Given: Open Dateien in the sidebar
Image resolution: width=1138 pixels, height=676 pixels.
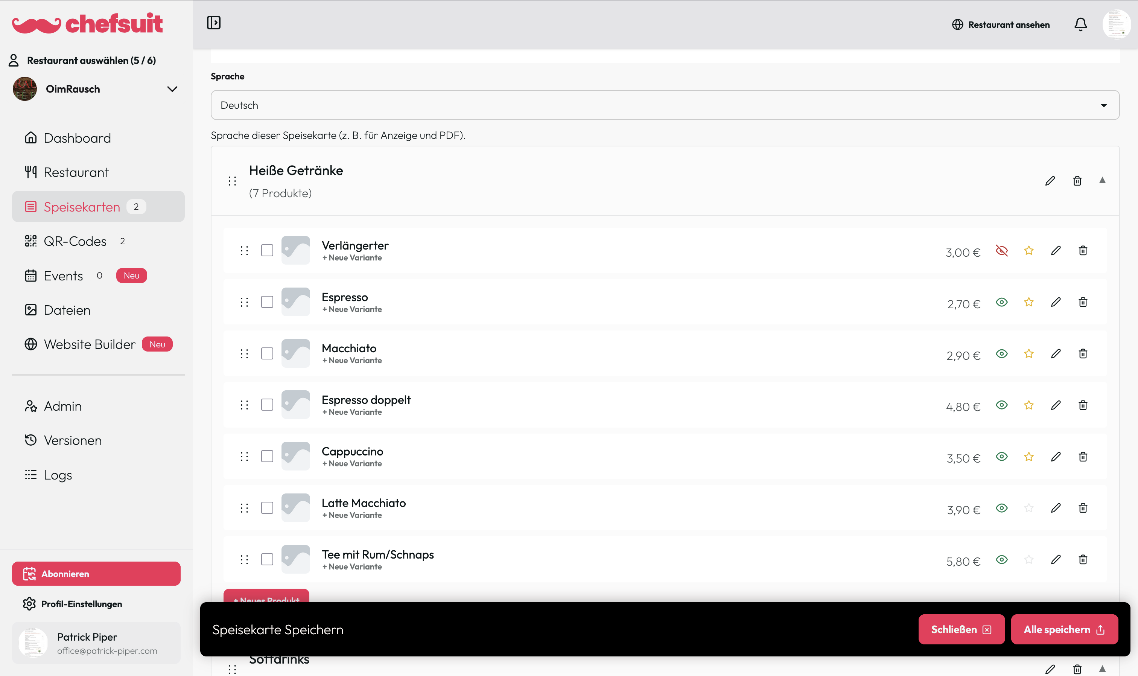Looking at the screenshot, I should 98,310.
